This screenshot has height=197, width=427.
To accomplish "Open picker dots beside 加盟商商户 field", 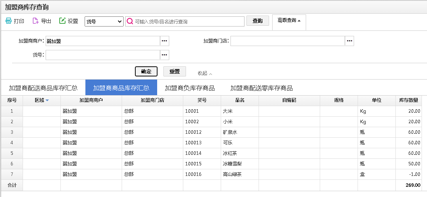I will click(164, 41).
